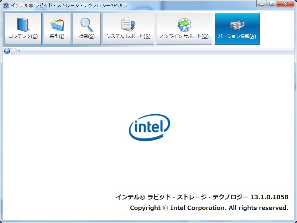The width and height of the screenshot is (297, 223).
Task: Close the help window
Action: tap(285, 4)
